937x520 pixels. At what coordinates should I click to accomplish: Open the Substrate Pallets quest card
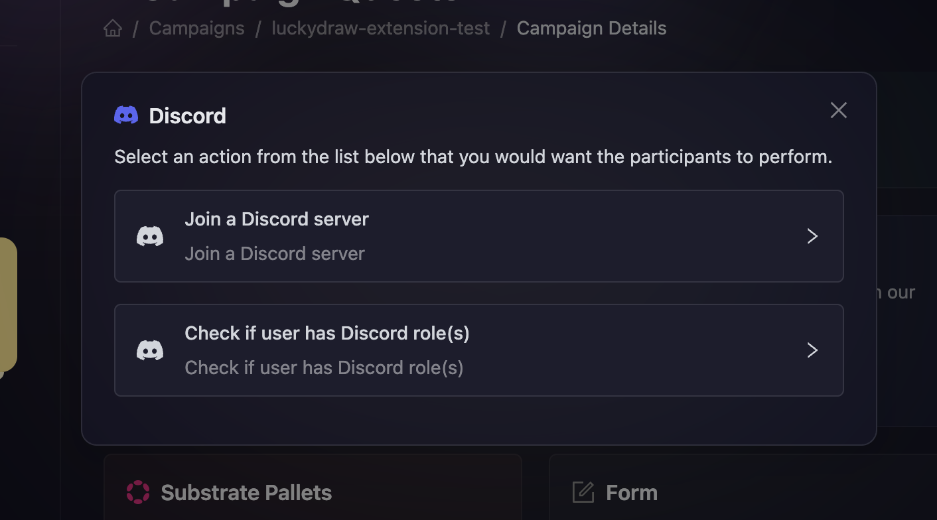point(312,492)
